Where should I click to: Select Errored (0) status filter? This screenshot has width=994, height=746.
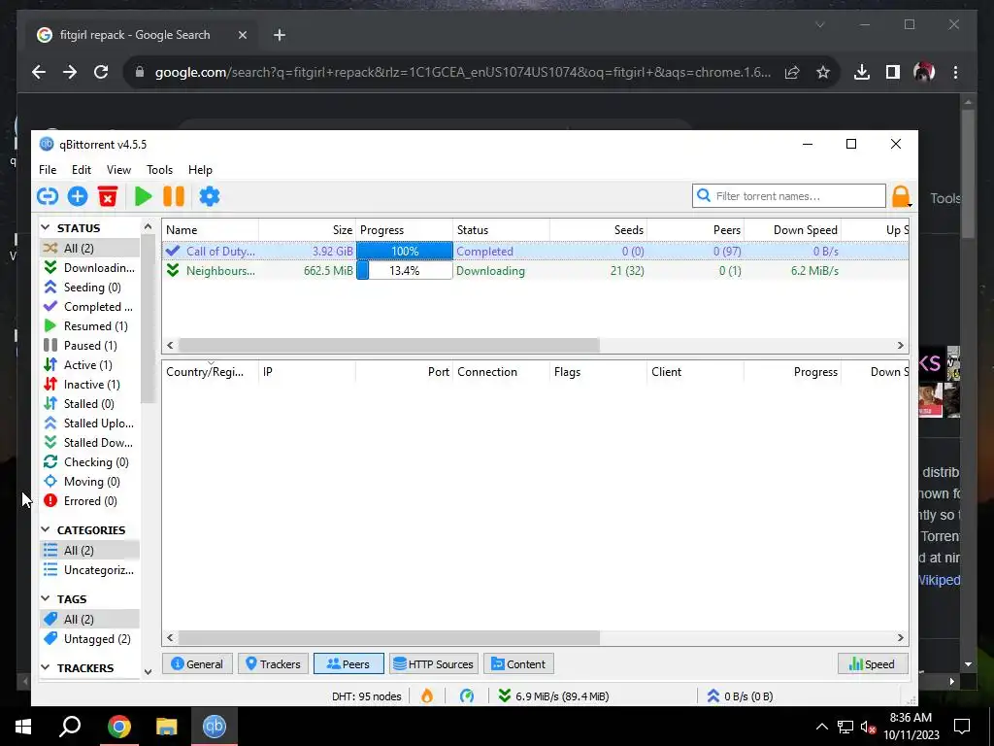89,501
